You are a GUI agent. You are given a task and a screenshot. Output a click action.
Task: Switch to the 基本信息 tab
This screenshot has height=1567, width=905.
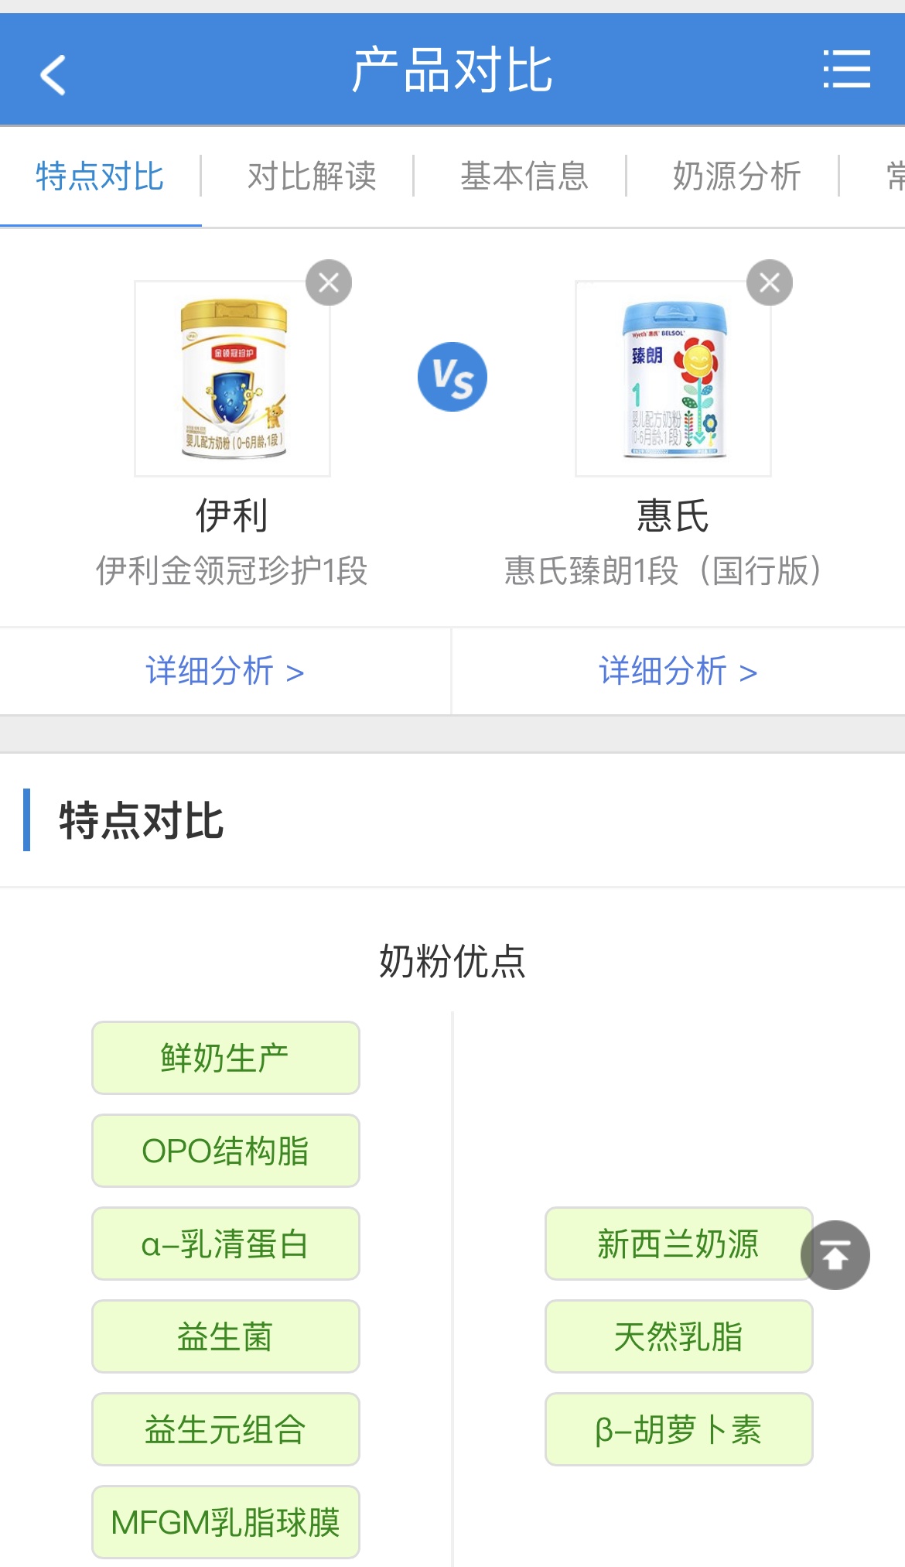click(x=524, y=176)
